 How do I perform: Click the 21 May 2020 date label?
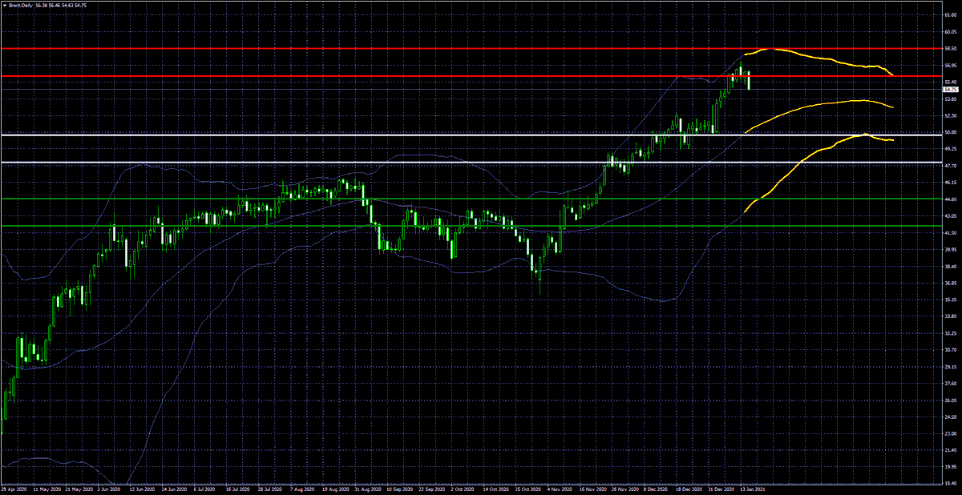coord(79,488)
